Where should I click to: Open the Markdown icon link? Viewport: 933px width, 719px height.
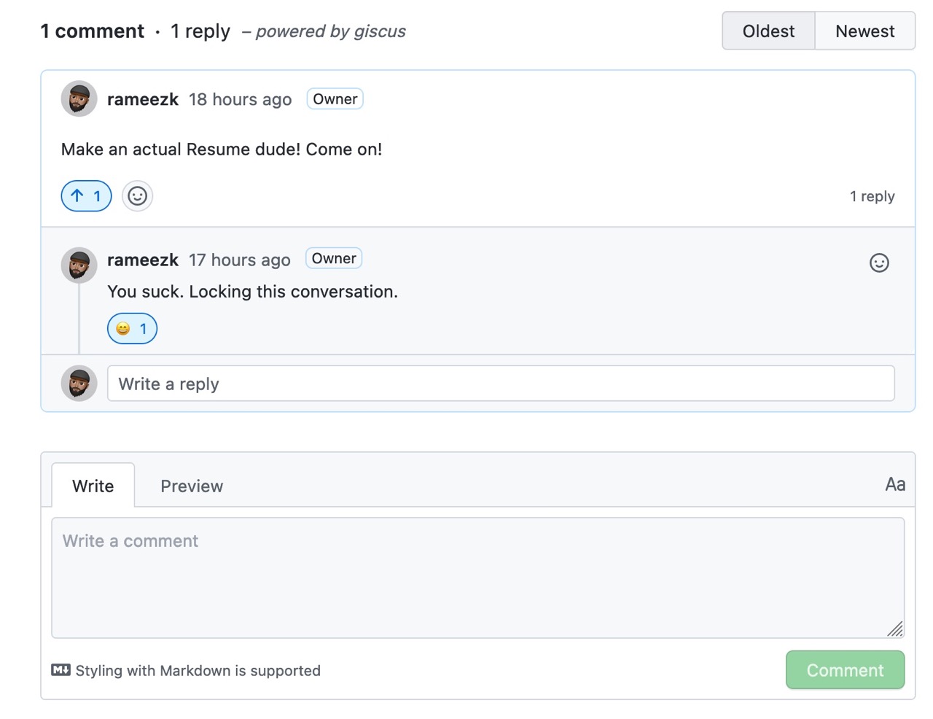click(60, 669)
